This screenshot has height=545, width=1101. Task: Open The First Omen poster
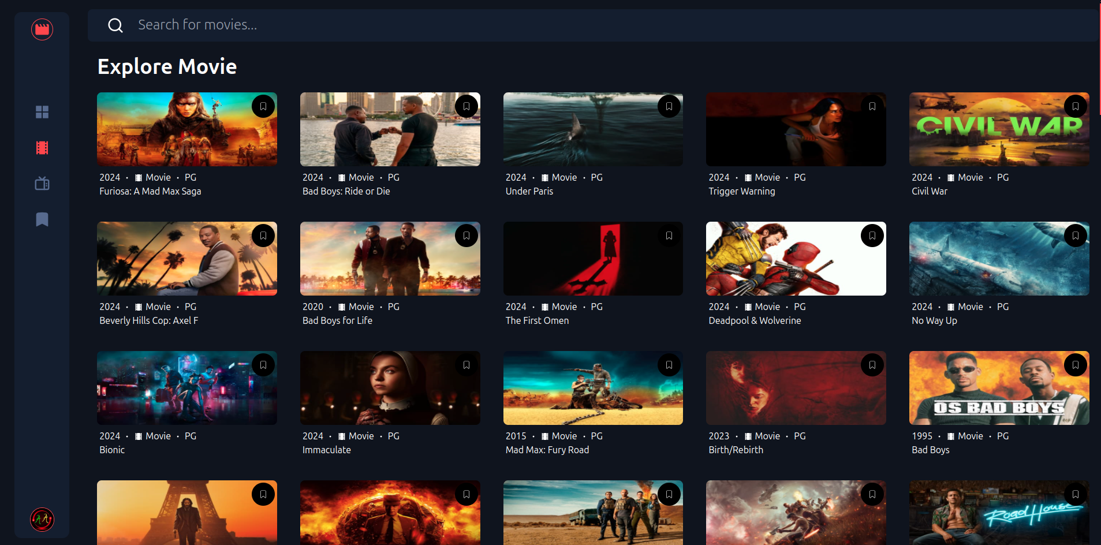pos(593,259)
